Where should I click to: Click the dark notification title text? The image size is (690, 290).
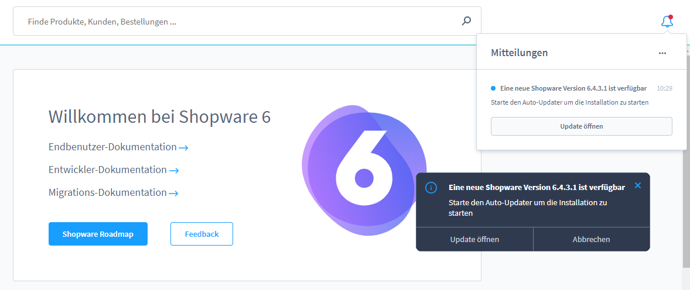click(537, 188)
